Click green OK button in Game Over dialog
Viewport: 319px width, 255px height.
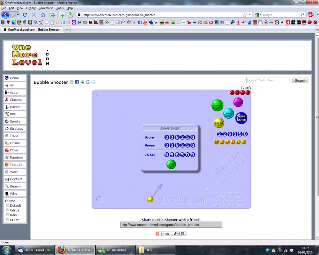pos(171,164)
